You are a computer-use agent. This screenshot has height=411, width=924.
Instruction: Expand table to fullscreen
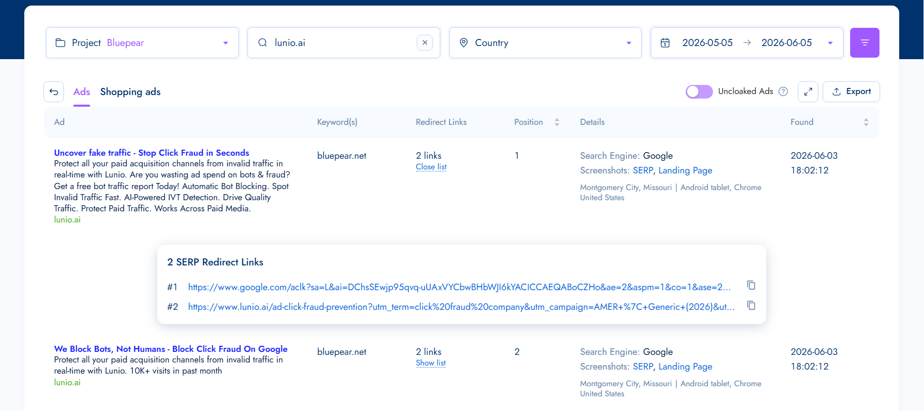[x=808, y=92]
